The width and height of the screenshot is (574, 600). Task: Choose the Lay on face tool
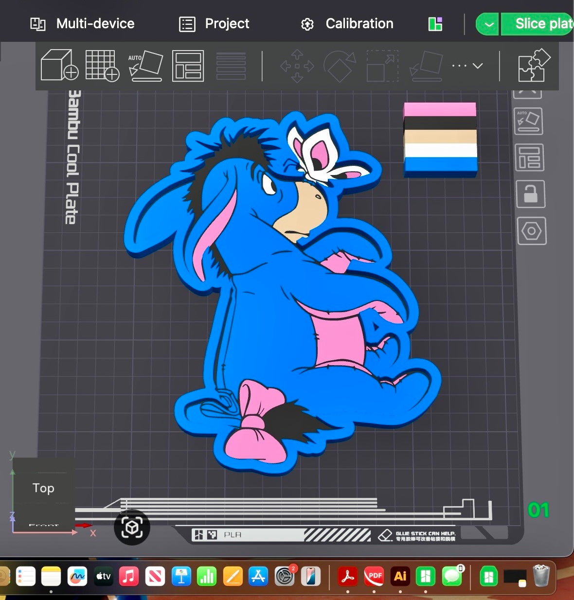coord(426,66)
